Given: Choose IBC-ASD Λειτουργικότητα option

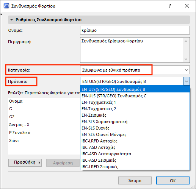Looking at the screenshot, I should (x=135, y=154).
